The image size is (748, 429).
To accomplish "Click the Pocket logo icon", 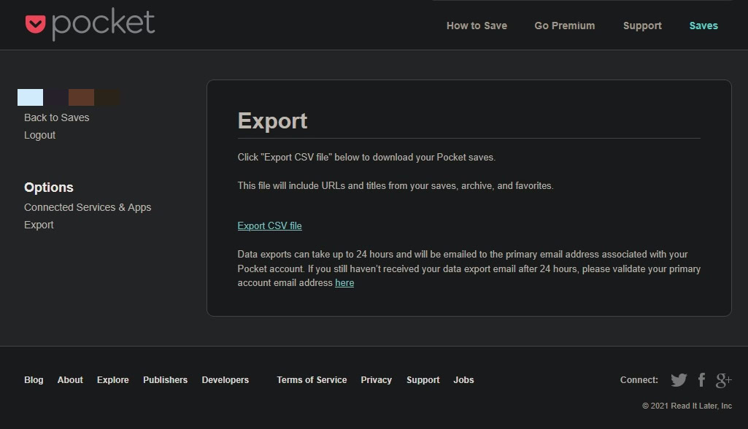I will (35, 24).
